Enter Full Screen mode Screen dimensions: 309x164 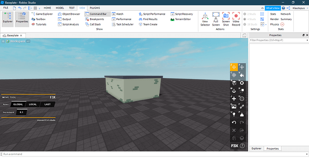pyautogui.click(x=216, y=19)
